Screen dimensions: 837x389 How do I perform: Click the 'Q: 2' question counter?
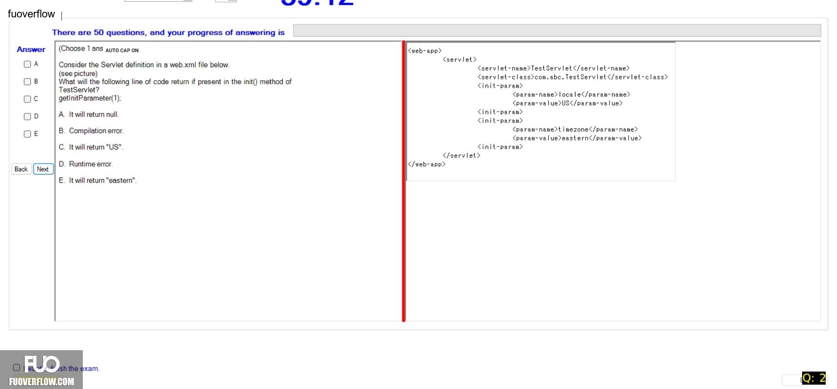(x=814, y=378)
